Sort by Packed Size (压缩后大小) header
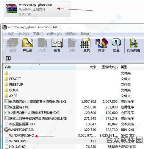 [109, 67]
